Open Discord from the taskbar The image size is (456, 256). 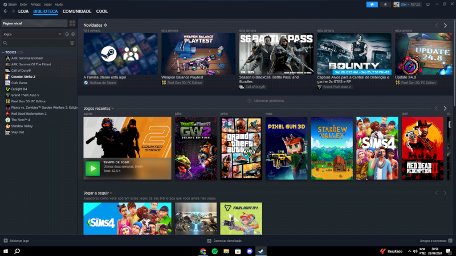(x=250, y=251)
